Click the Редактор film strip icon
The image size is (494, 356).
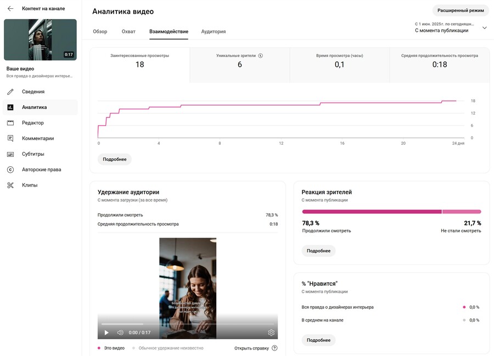10,123
